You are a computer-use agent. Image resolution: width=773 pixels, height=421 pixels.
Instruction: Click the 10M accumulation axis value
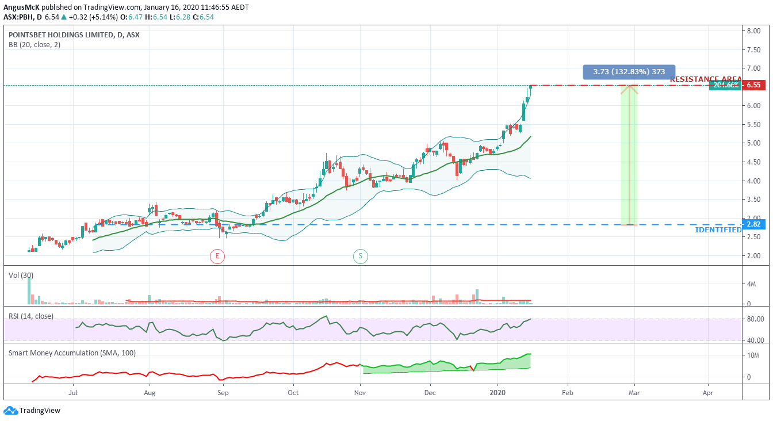752,355
